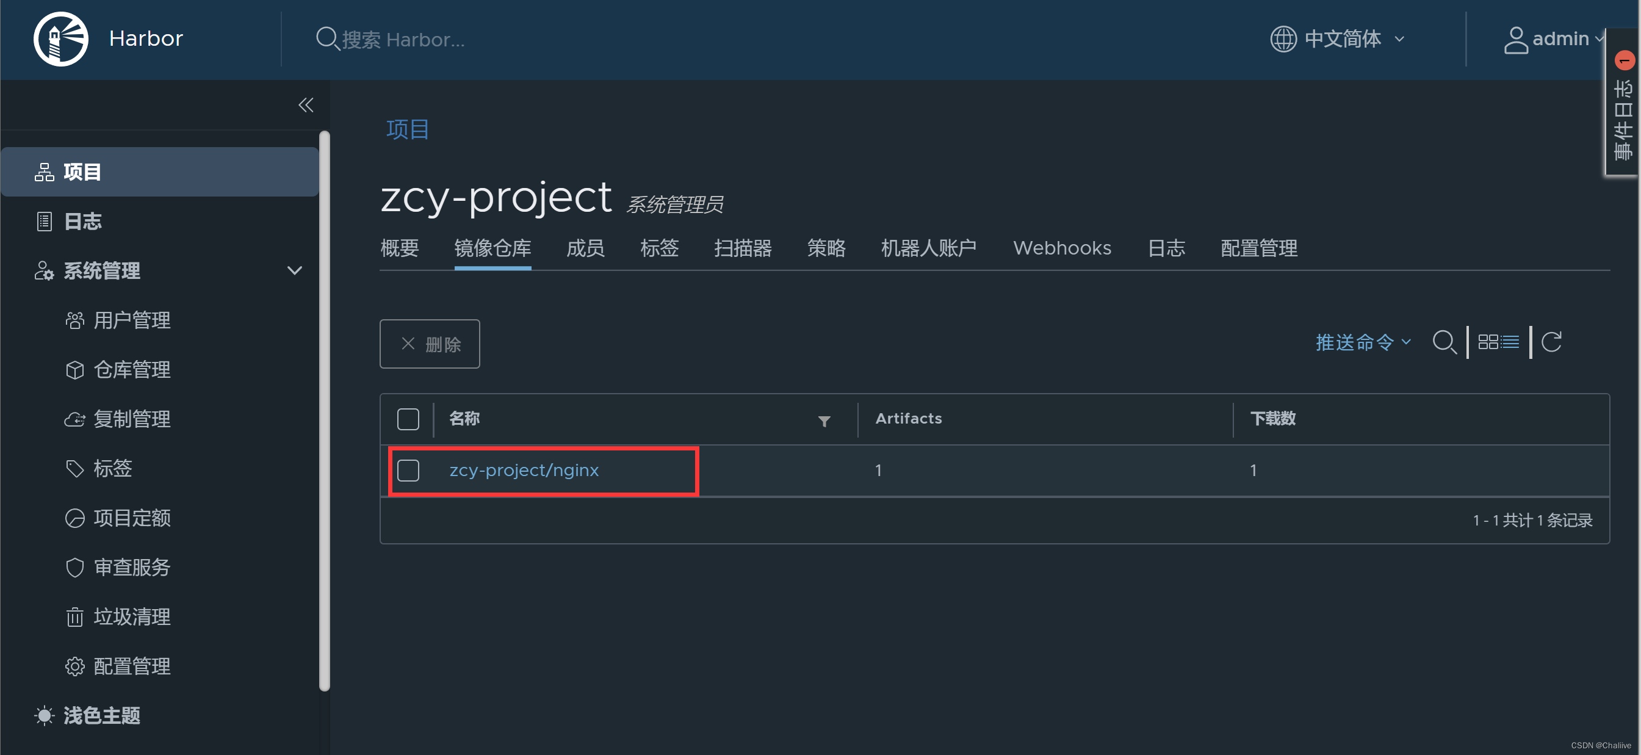Screen dimensions: 1641x755
Task: Switch to the 策略 tab
Action: coord(826,248)
